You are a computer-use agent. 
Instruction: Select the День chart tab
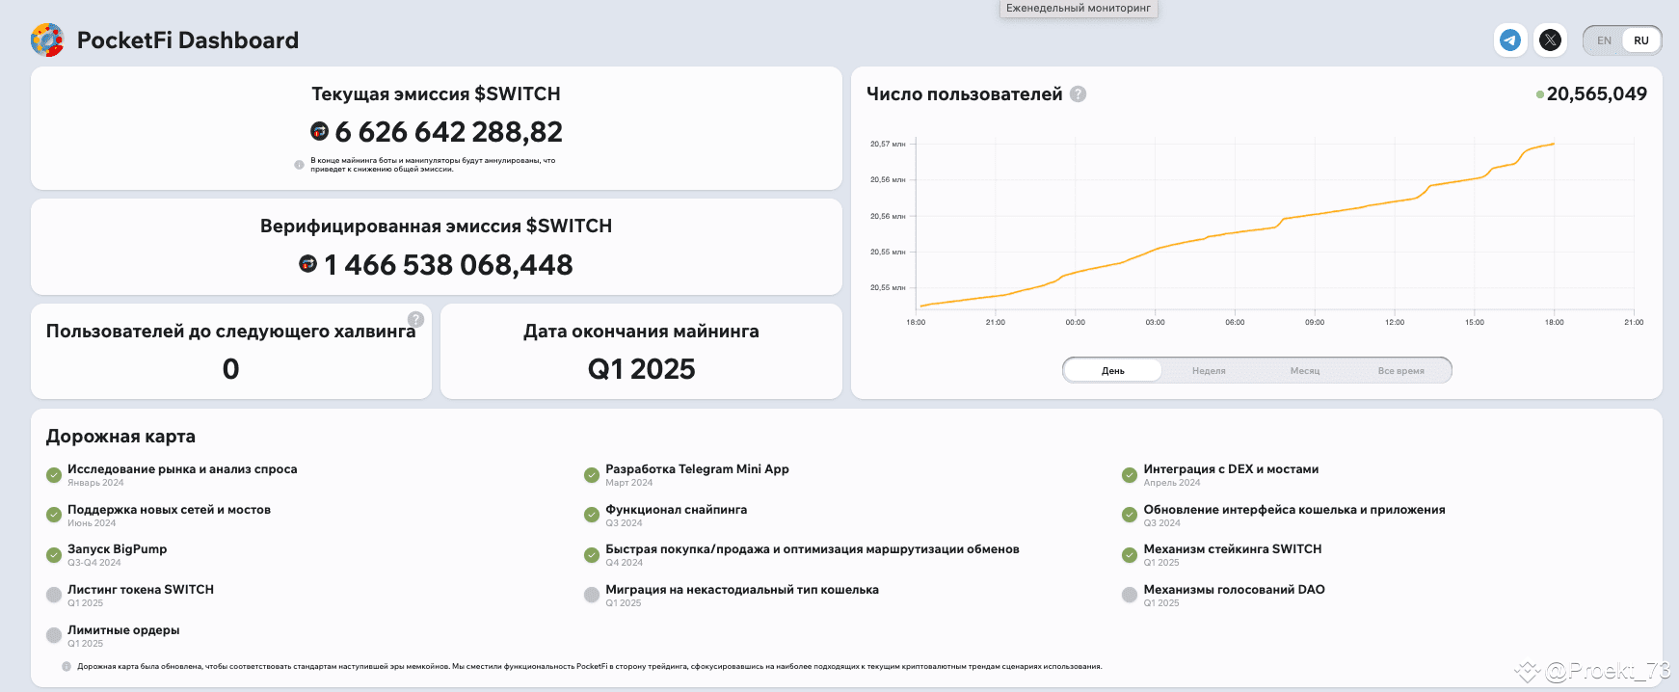tap(1113, 371)
